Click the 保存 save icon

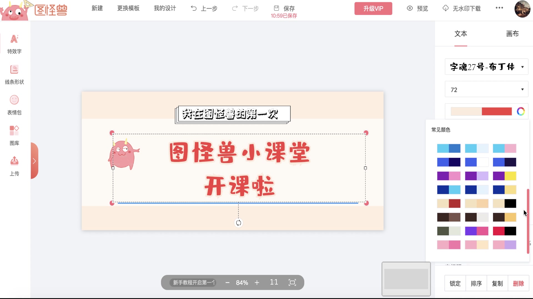tap(276, 8)
